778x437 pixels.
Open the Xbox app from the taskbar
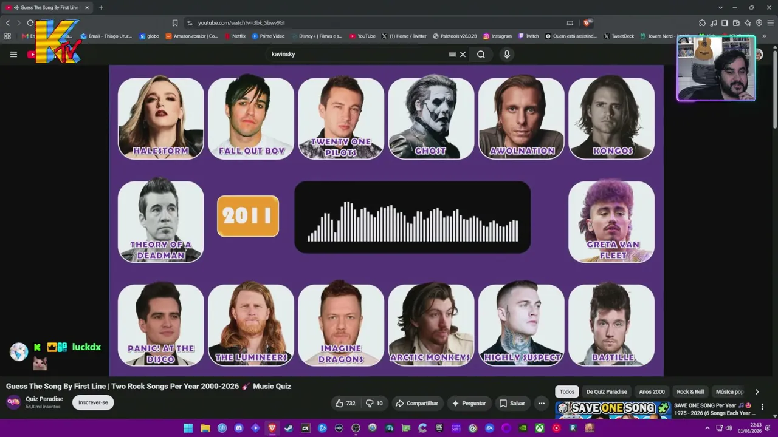tap(539, 428)
